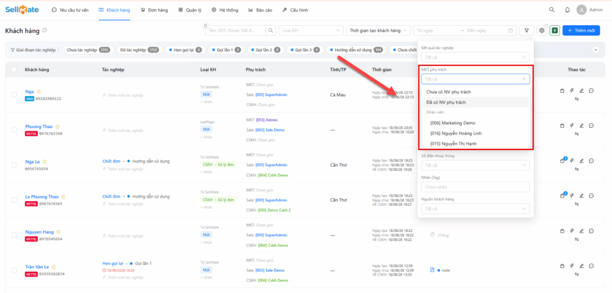Click the search icon in MKT phụ trách field
This screenshot has width=612, height=293.
pos(524,79)
